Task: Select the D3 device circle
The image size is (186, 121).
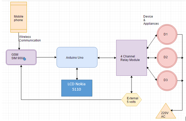Action: [x=167, y=81]
